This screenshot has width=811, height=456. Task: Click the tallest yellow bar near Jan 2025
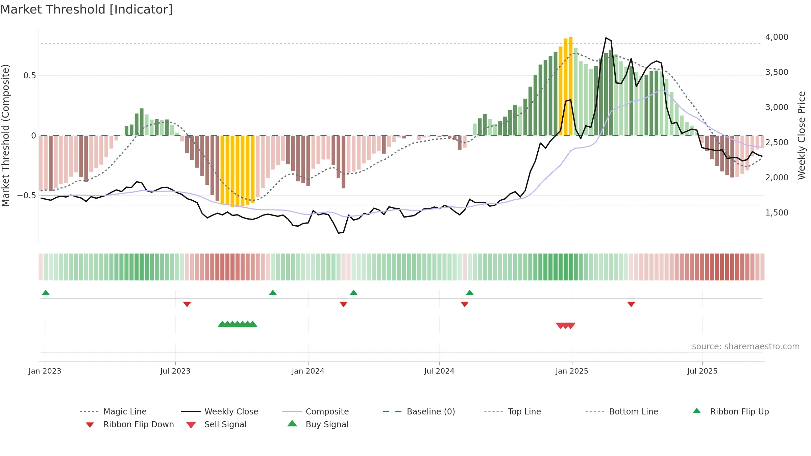tap(571, 86)
